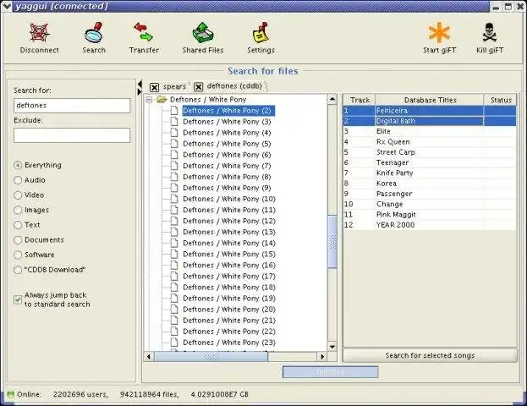
Task: Open the window menu in title bar
Action: click(7, 6)
